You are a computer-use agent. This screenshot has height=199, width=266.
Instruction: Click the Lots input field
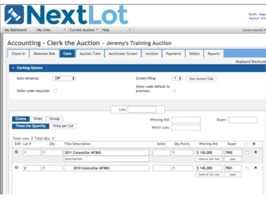click(x=142, y=109)
